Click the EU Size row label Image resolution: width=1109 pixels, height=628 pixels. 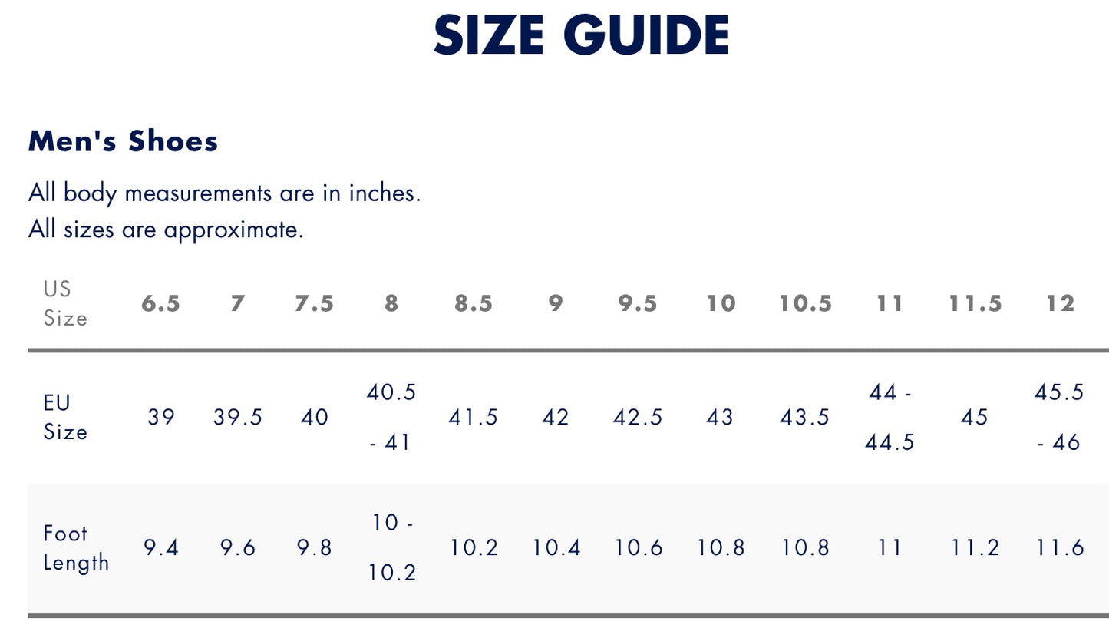pyautogui.click(x=65, y=417)
